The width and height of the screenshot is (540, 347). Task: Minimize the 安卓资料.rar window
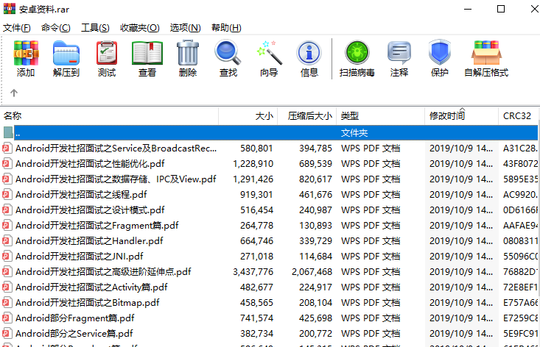click(x=468, y=9)
